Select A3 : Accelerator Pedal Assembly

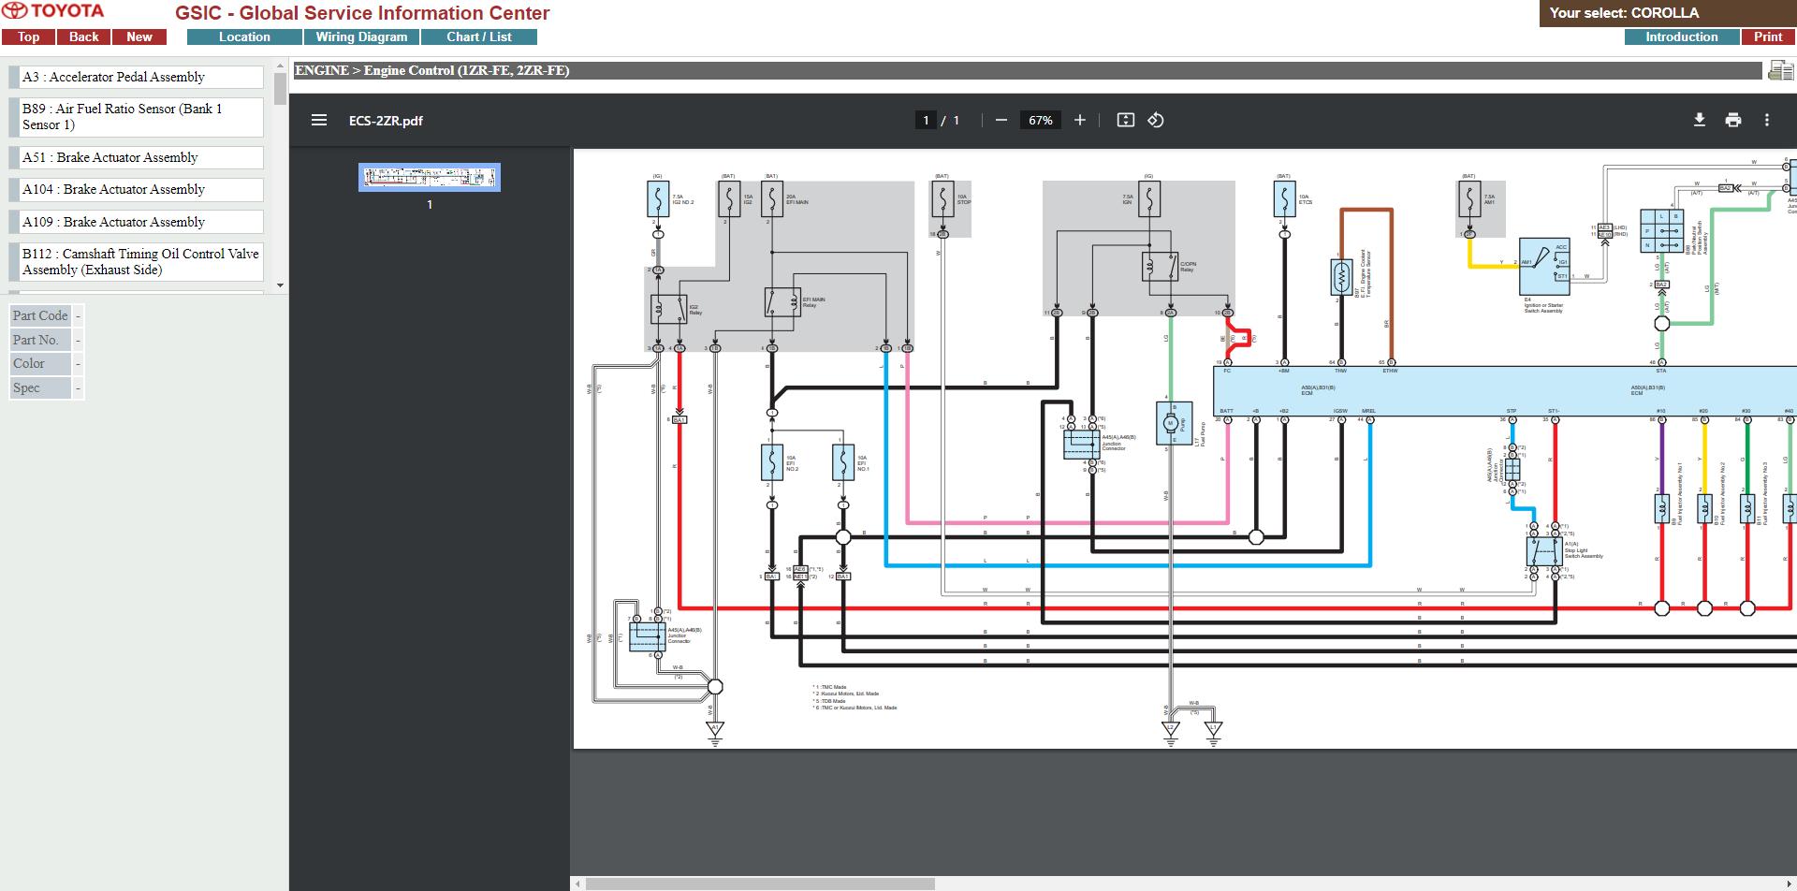pyautogui.click(x=136, y=77)
